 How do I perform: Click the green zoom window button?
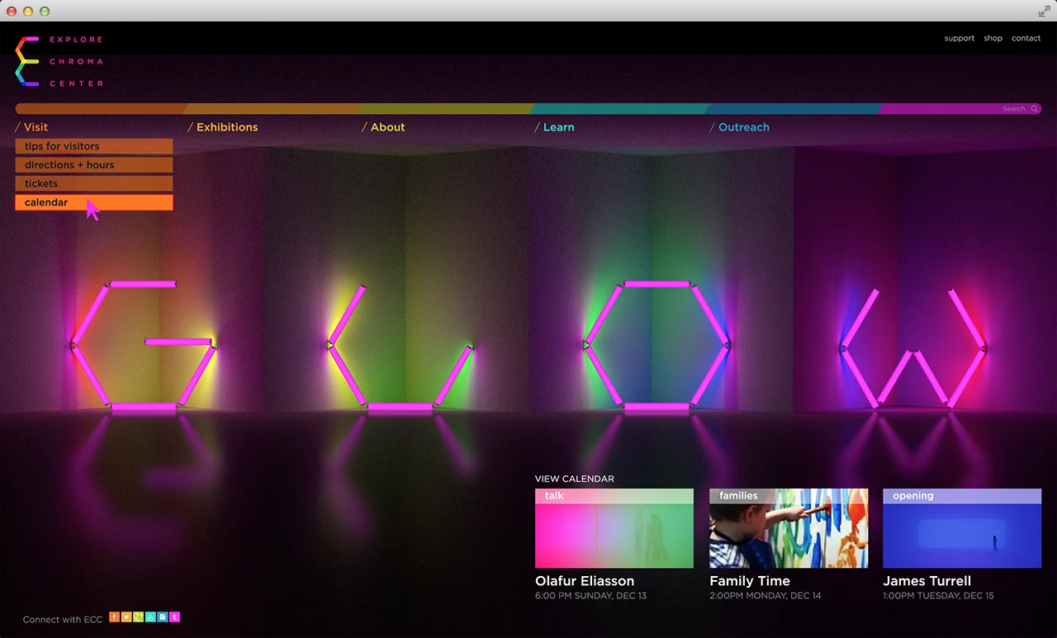coord(45,12)
